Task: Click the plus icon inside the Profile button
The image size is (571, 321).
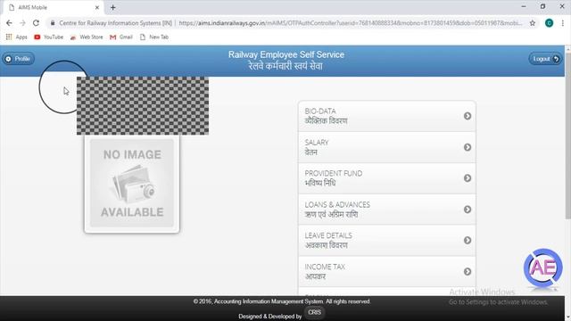Action: 8,59
